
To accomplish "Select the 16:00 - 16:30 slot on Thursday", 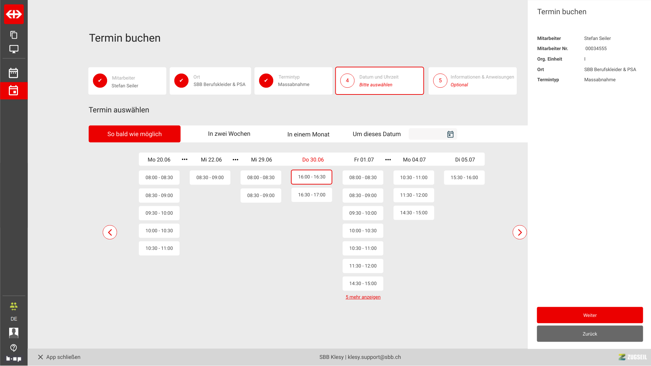I will click(312, 177).
